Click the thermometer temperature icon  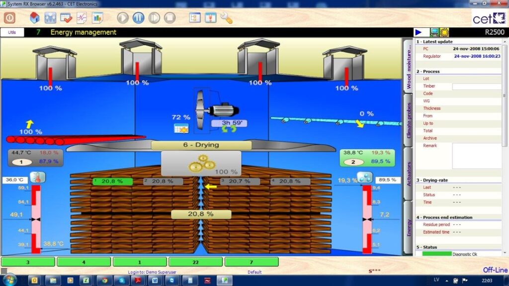click(x=38, y=178)
